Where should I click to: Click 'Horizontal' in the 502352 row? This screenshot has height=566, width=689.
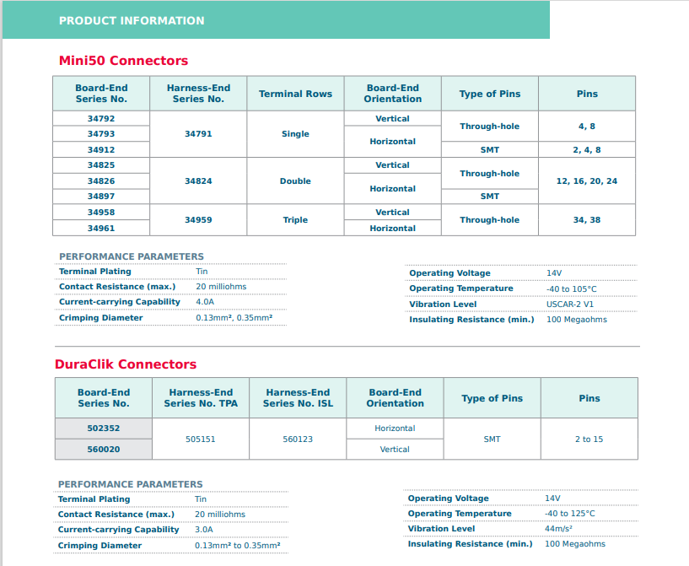[x=395, y=428]
